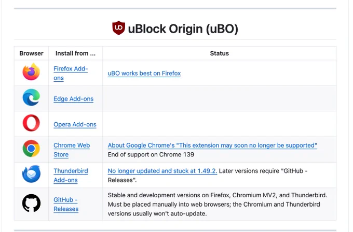Click "versions usually won't auto-update." text
Image resolution: width=353 pixels, height=232 pixels.
pyautogui.click(x=157, y=213)
